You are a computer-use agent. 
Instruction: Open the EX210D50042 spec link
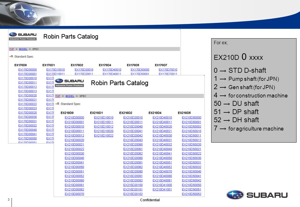[x=192, y=181]
